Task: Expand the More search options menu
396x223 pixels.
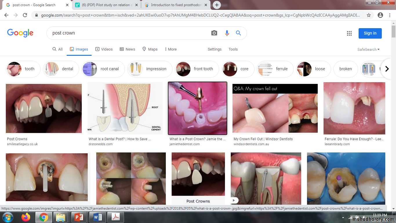Action: coord(170,49)
